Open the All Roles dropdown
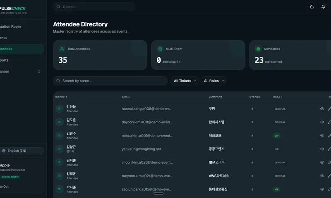331x198 pixels. click(213, 81)
